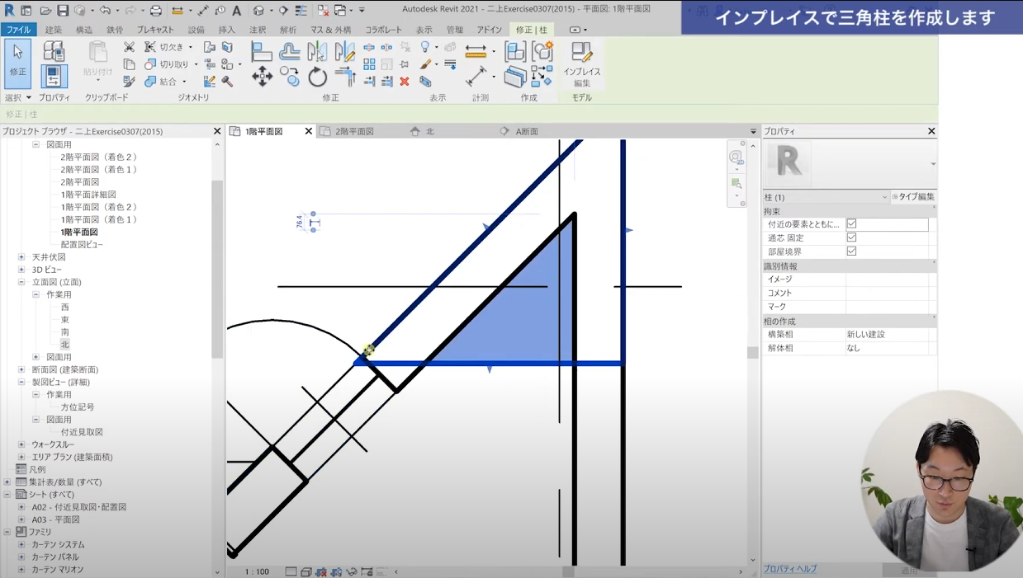Expand the 天井伏図 tree node
Image resolution: width=1023 pixels, height=578 pixels.
click(21, 257)
